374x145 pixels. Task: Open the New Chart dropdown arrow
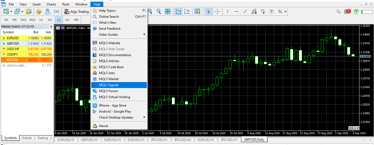tap(11, 12)
